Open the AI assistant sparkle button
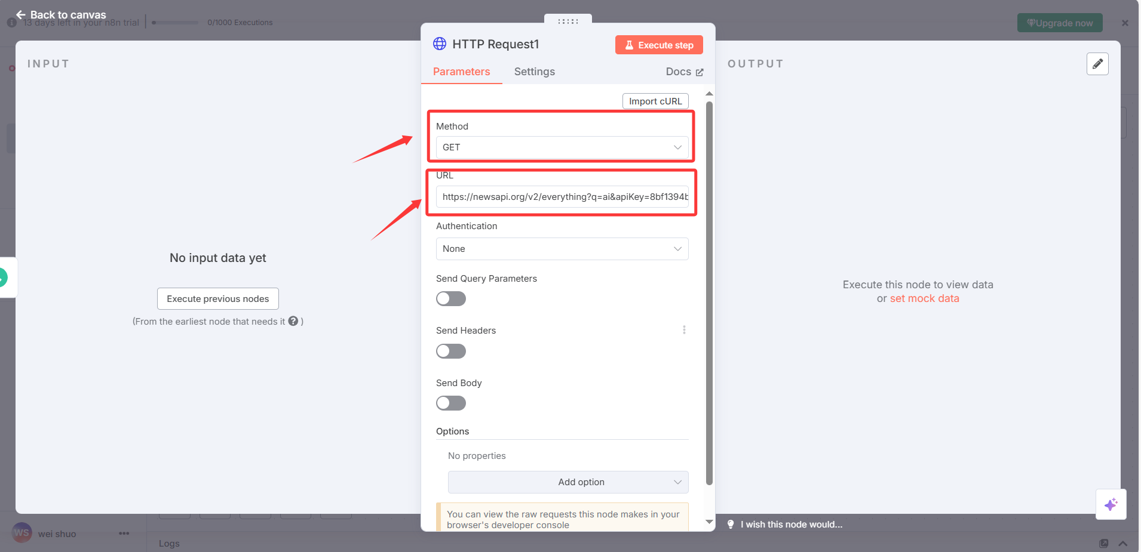The height and width of the screenshot is (552, 1141). 1111,504
